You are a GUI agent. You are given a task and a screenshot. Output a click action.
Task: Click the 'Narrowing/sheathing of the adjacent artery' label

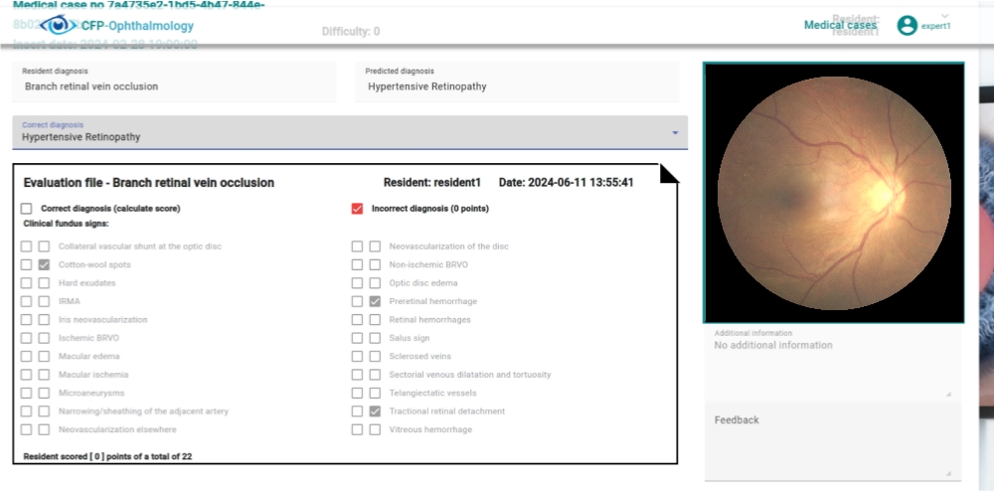(143, 411)
